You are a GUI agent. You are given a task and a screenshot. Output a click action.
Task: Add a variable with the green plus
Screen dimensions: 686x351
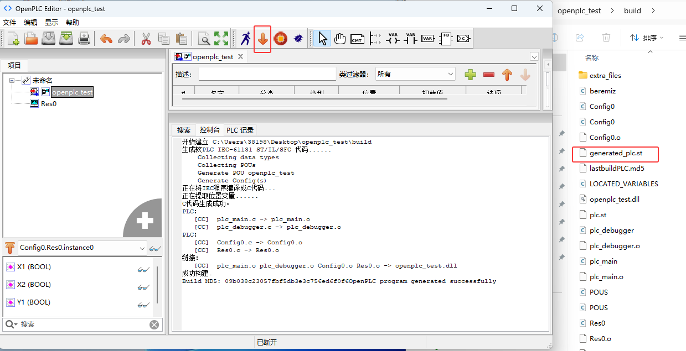pos(471,74)
